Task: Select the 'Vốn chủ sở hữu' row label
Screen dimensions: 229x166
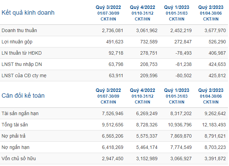Action: click(19, 158)
